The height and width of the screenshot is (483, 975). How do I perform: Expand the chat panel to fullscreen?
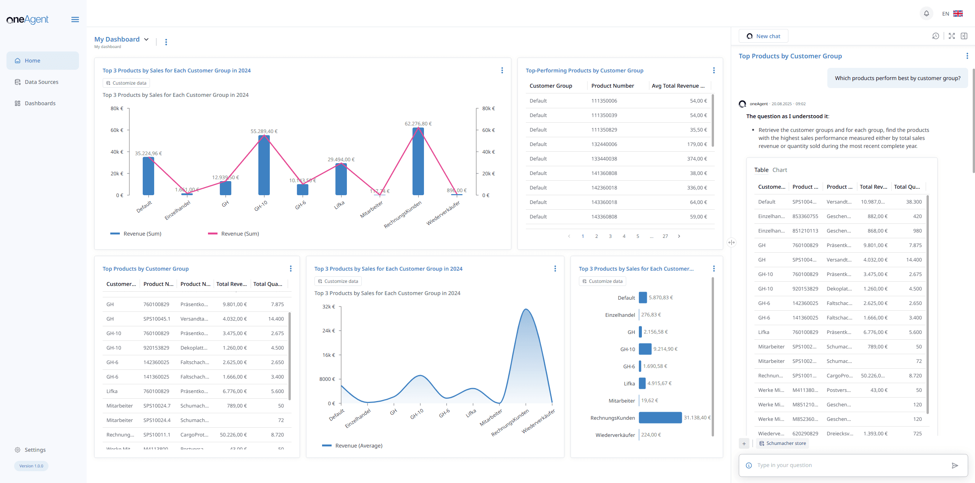click(952, 36)
